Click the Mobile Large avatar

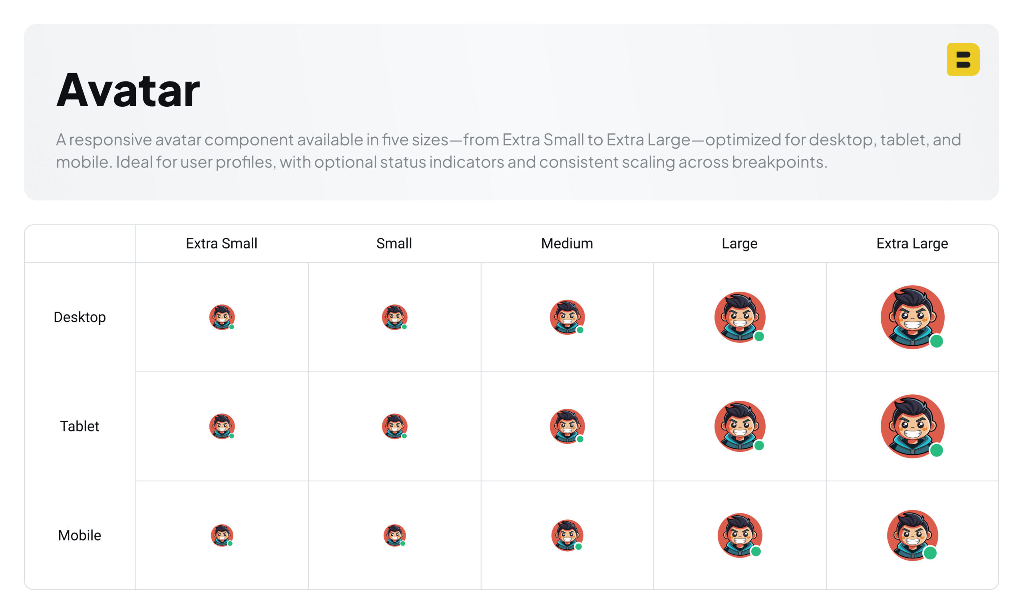(740, 535)
